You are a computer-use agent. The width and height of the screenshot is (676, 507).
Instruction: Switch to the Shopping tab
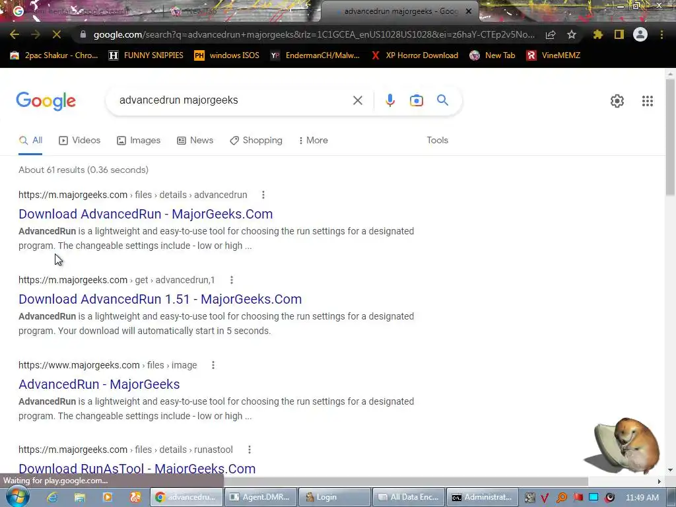click(256, 141)
